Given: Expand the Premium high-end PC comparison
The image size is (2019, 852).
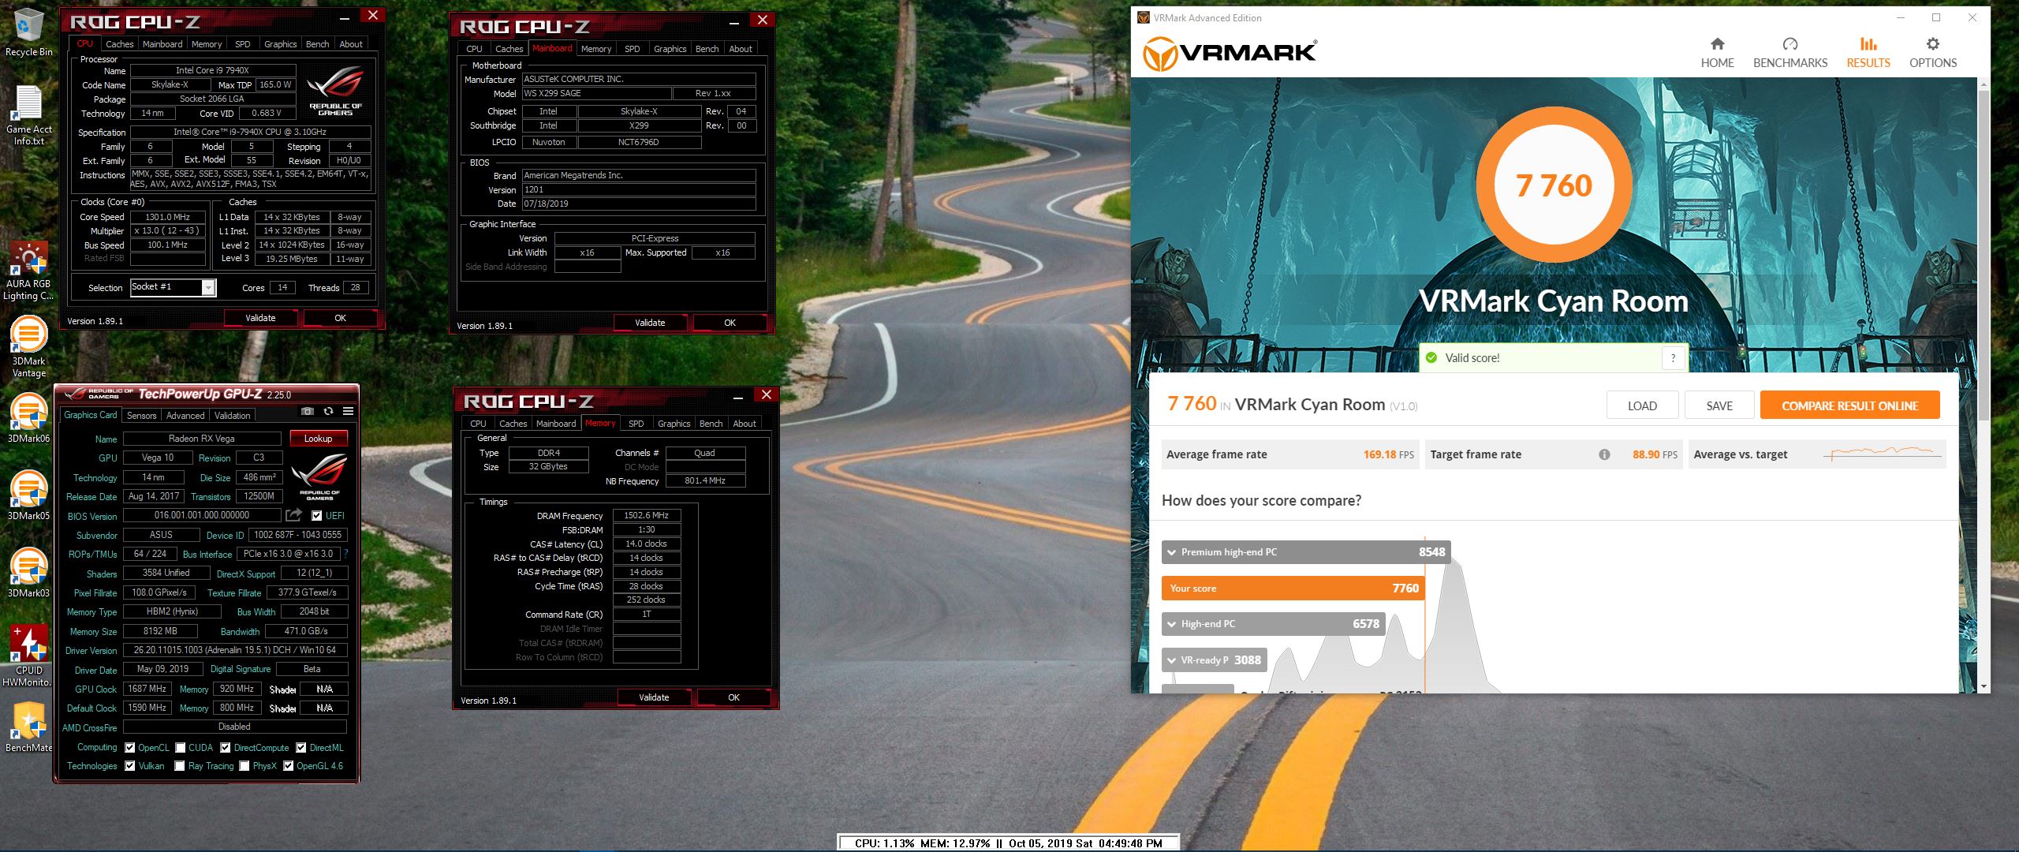Looking at the screenshot, I should [1172, 552].
